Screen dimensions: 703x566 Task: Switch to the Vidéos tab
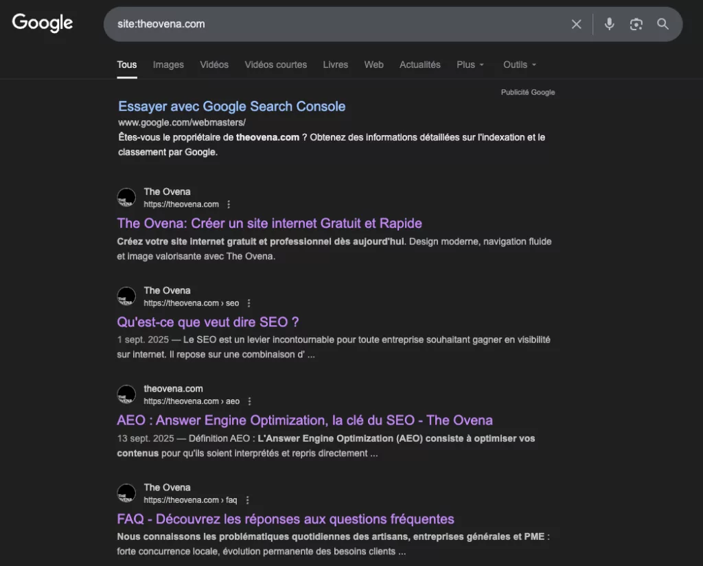point(214,64)
